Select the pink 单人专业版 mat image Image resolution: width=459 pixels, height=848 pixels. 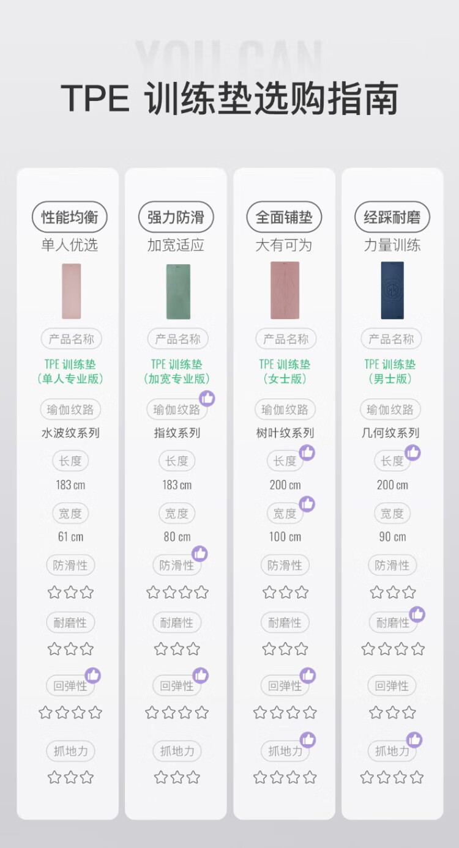tap(71, 291)
